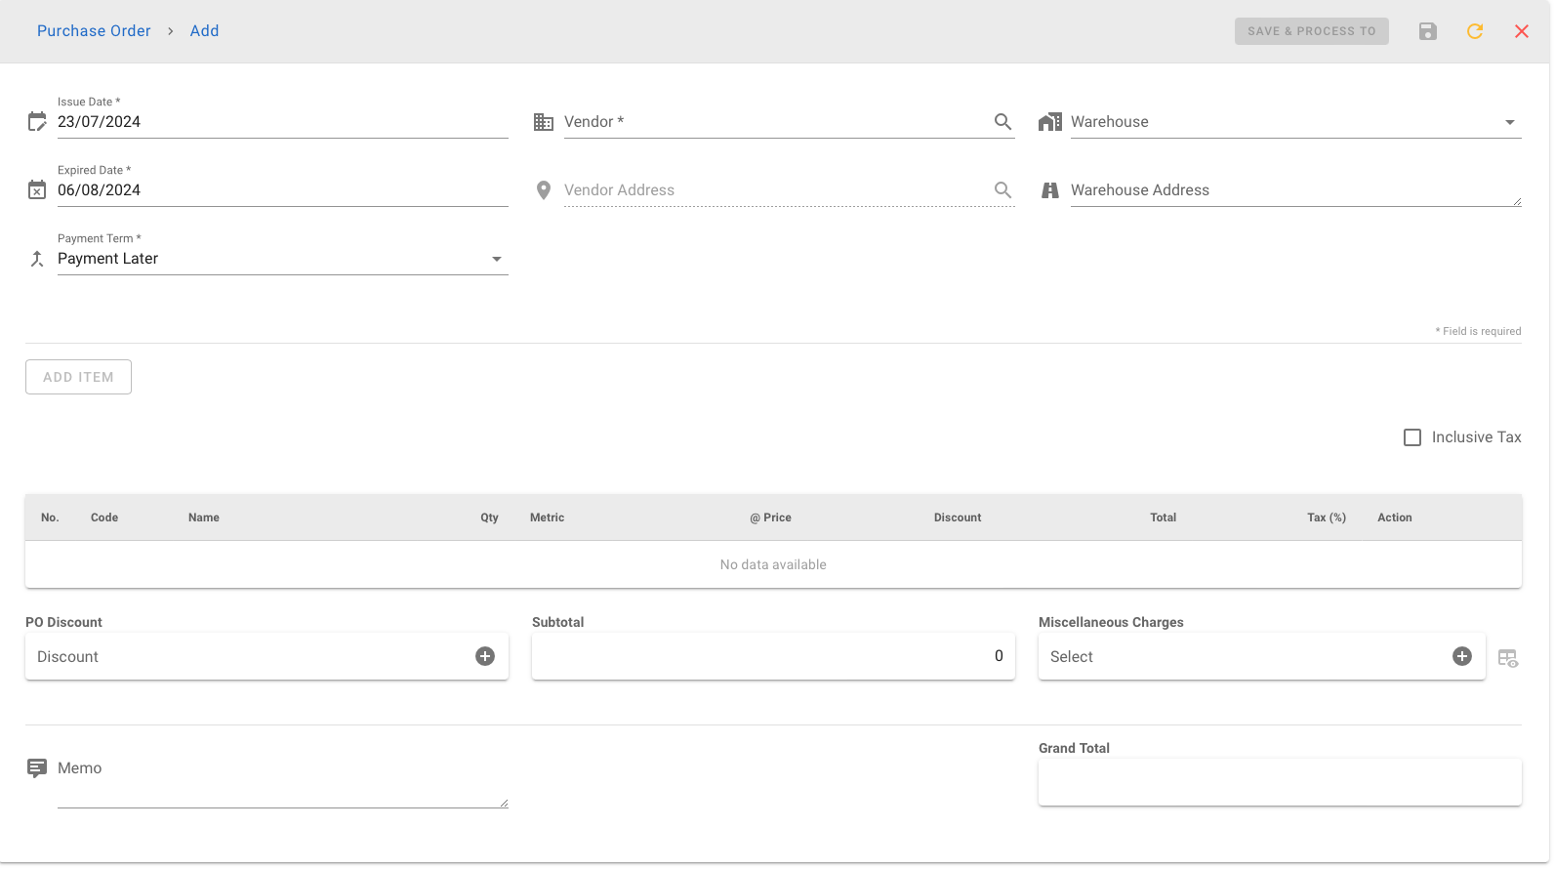1554x869 pixels.
Task: Expand the Warehouse dropdown
Action: coord(1509,122)
